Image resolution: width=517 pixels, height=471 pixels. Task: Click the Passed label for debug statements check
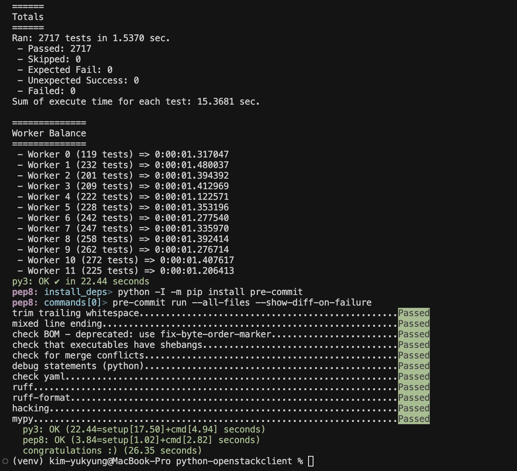click(x=413, y=366)
